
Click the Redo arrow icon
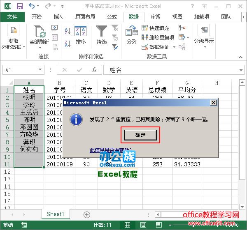click(48, 6)
